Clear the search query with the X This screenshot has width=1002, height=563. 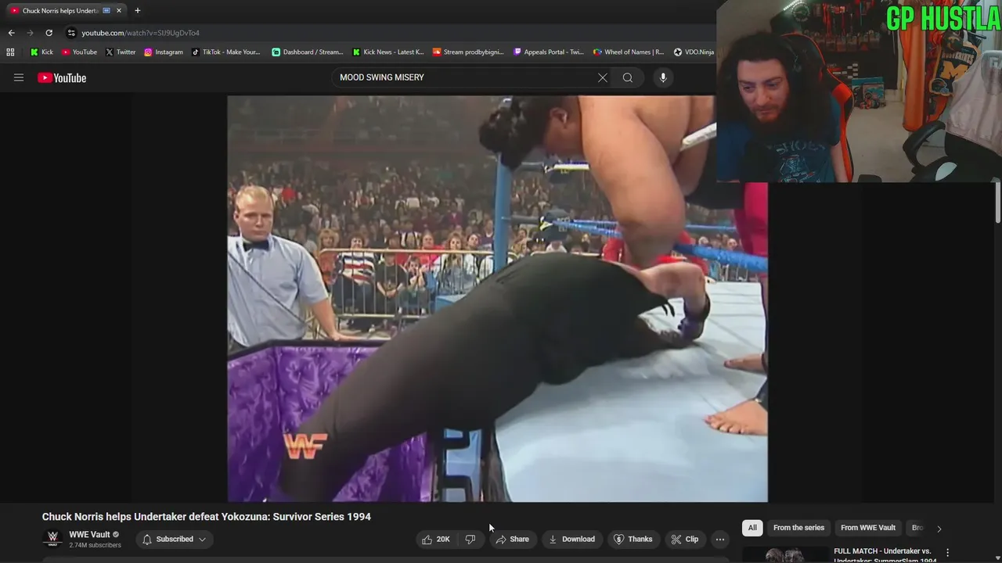point(602,77)
